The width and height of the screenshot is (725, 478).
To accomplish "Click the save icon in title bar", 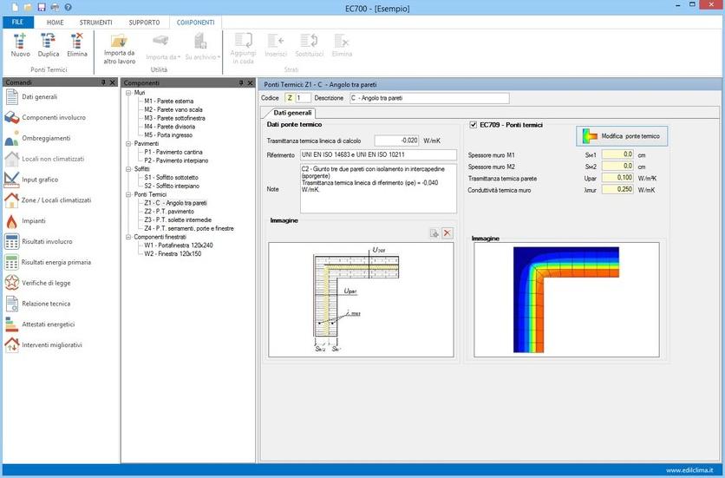I will [x=42, y=7].
